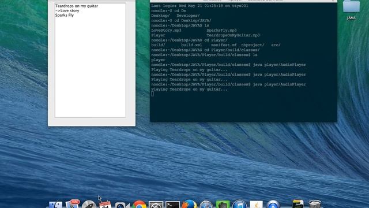The image size is (369, 208).
Task: Open Finder from the Dock
Action: point(55,205)
